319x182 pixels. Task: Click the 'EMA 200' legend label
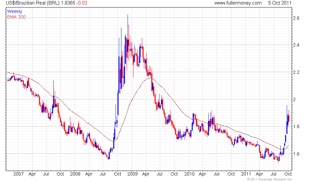(16, 17)
